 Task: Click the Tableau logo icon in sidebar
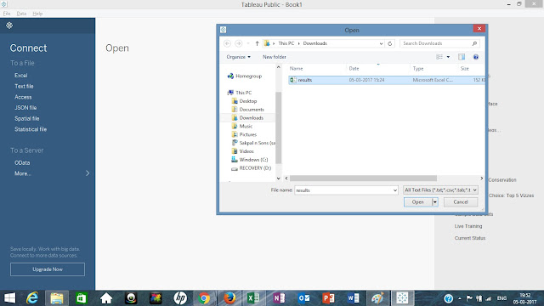[x=9, y=25]
